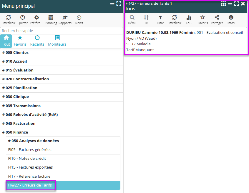
Task: Show Infos for the tariff error list
Action: (231, 18)
